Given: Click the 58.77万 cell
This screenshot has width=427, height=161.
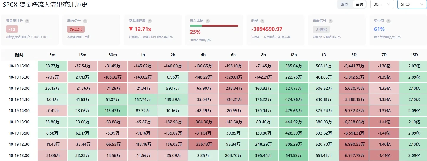Looking at the screenshot, I should point(52,66).
